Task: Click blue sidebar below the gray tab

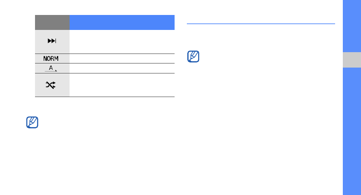Action: click(351, 132)
